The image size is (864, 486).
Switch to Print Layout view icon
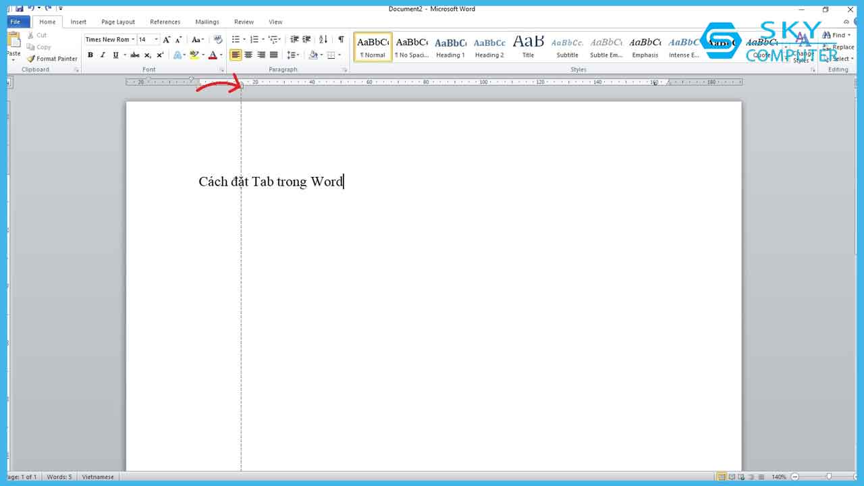click(x=722, y=477)
